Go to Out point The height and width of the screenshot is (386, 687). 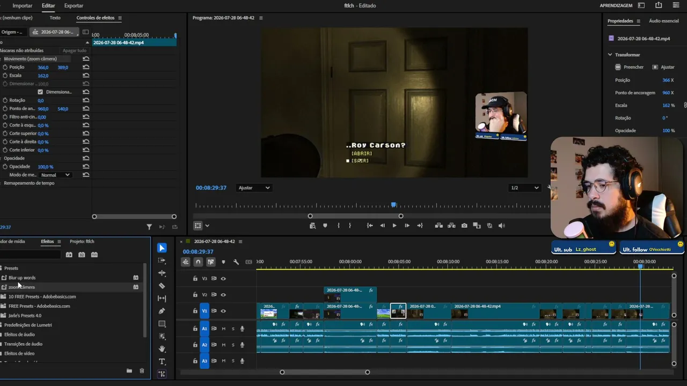tap(420, 226)
